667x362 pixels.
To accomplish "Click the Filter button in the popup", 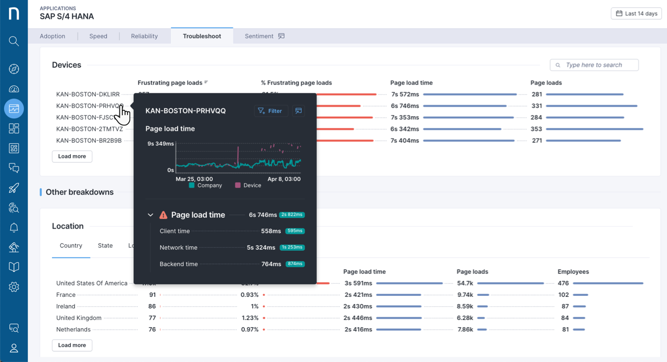I will coord(270,110).
